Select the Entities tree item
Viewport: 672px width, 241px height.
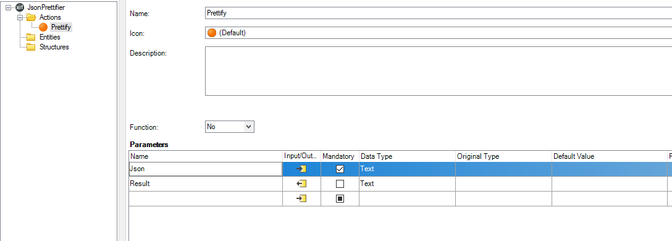tap(49, 37)
